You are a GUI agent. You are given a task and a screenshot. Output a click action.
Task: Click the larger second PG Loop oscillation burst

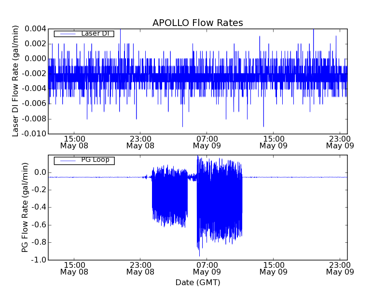tap(220, 202)
